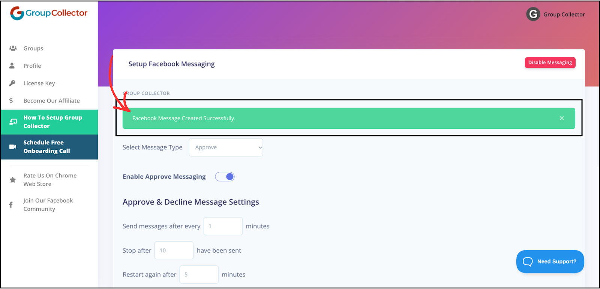Click the star icon for Chrome rating
Image resolution: width=600 pixels, height=289 pixels.
tap(13, 180)
